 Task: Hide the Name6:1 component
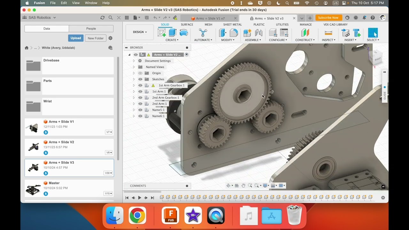140,116
